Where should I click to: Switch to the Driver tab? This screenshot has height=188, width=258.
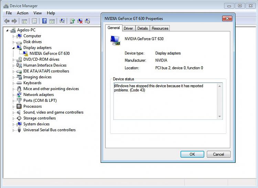(x=128, y=28)
